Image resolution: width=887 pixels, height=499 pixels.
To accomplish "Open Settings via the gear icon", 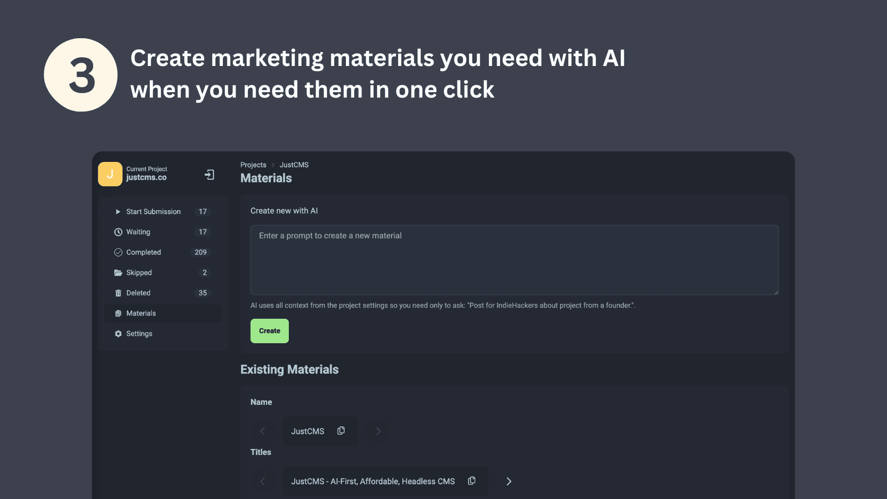I will (x=118, y=333).
